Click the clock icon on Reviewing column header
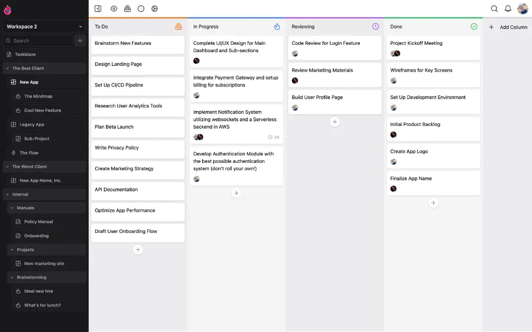532x332 pixels. 375,26
